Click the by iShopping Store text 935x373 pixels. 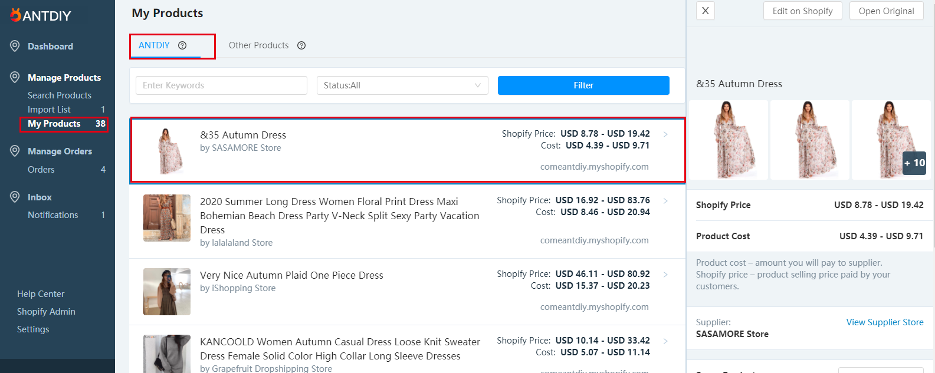click(x=238, y=288)
